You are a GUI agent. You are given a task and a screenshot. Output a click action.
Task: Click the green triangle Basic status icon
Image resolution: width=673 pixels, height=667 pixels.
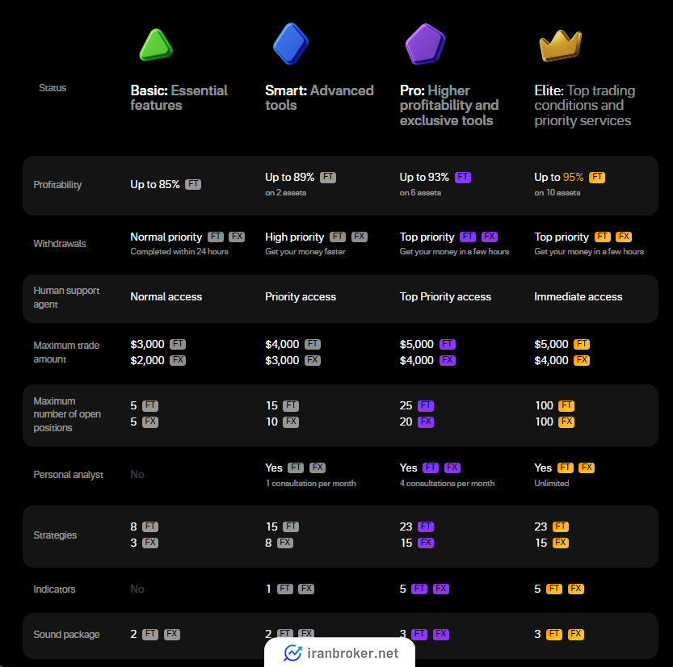(156, 44)
